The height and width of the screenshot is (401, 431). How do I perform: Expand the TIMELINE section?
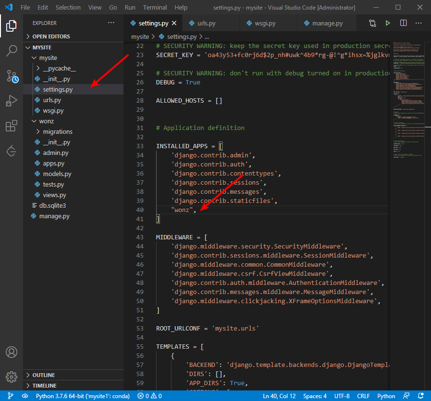click(x=73, y=386)
